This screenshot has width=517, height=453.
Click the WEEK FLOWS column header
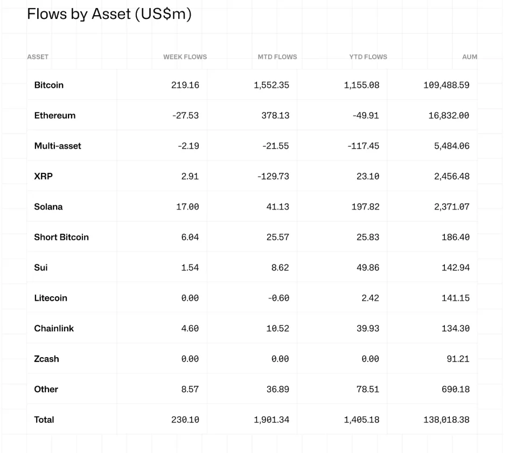pyautogui.click(x=185, y=57)
